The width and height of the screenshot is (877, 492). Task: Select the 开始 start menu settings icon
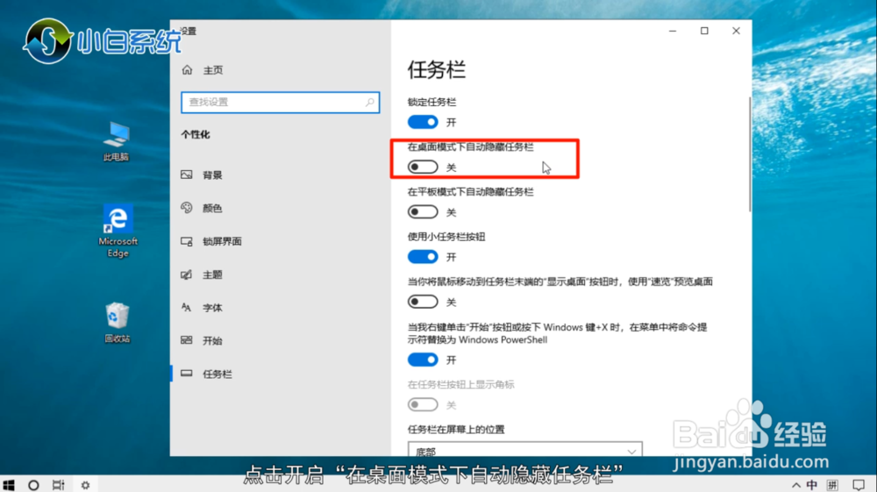click(x=187, y=340)
